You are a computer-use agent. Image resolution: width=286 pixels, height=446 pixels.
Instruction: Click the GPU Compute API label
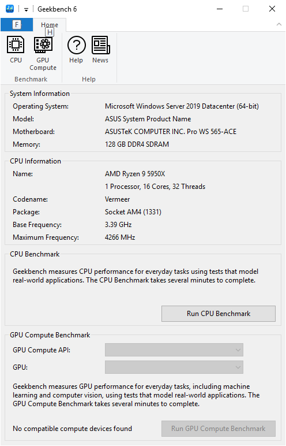(42, 350)
